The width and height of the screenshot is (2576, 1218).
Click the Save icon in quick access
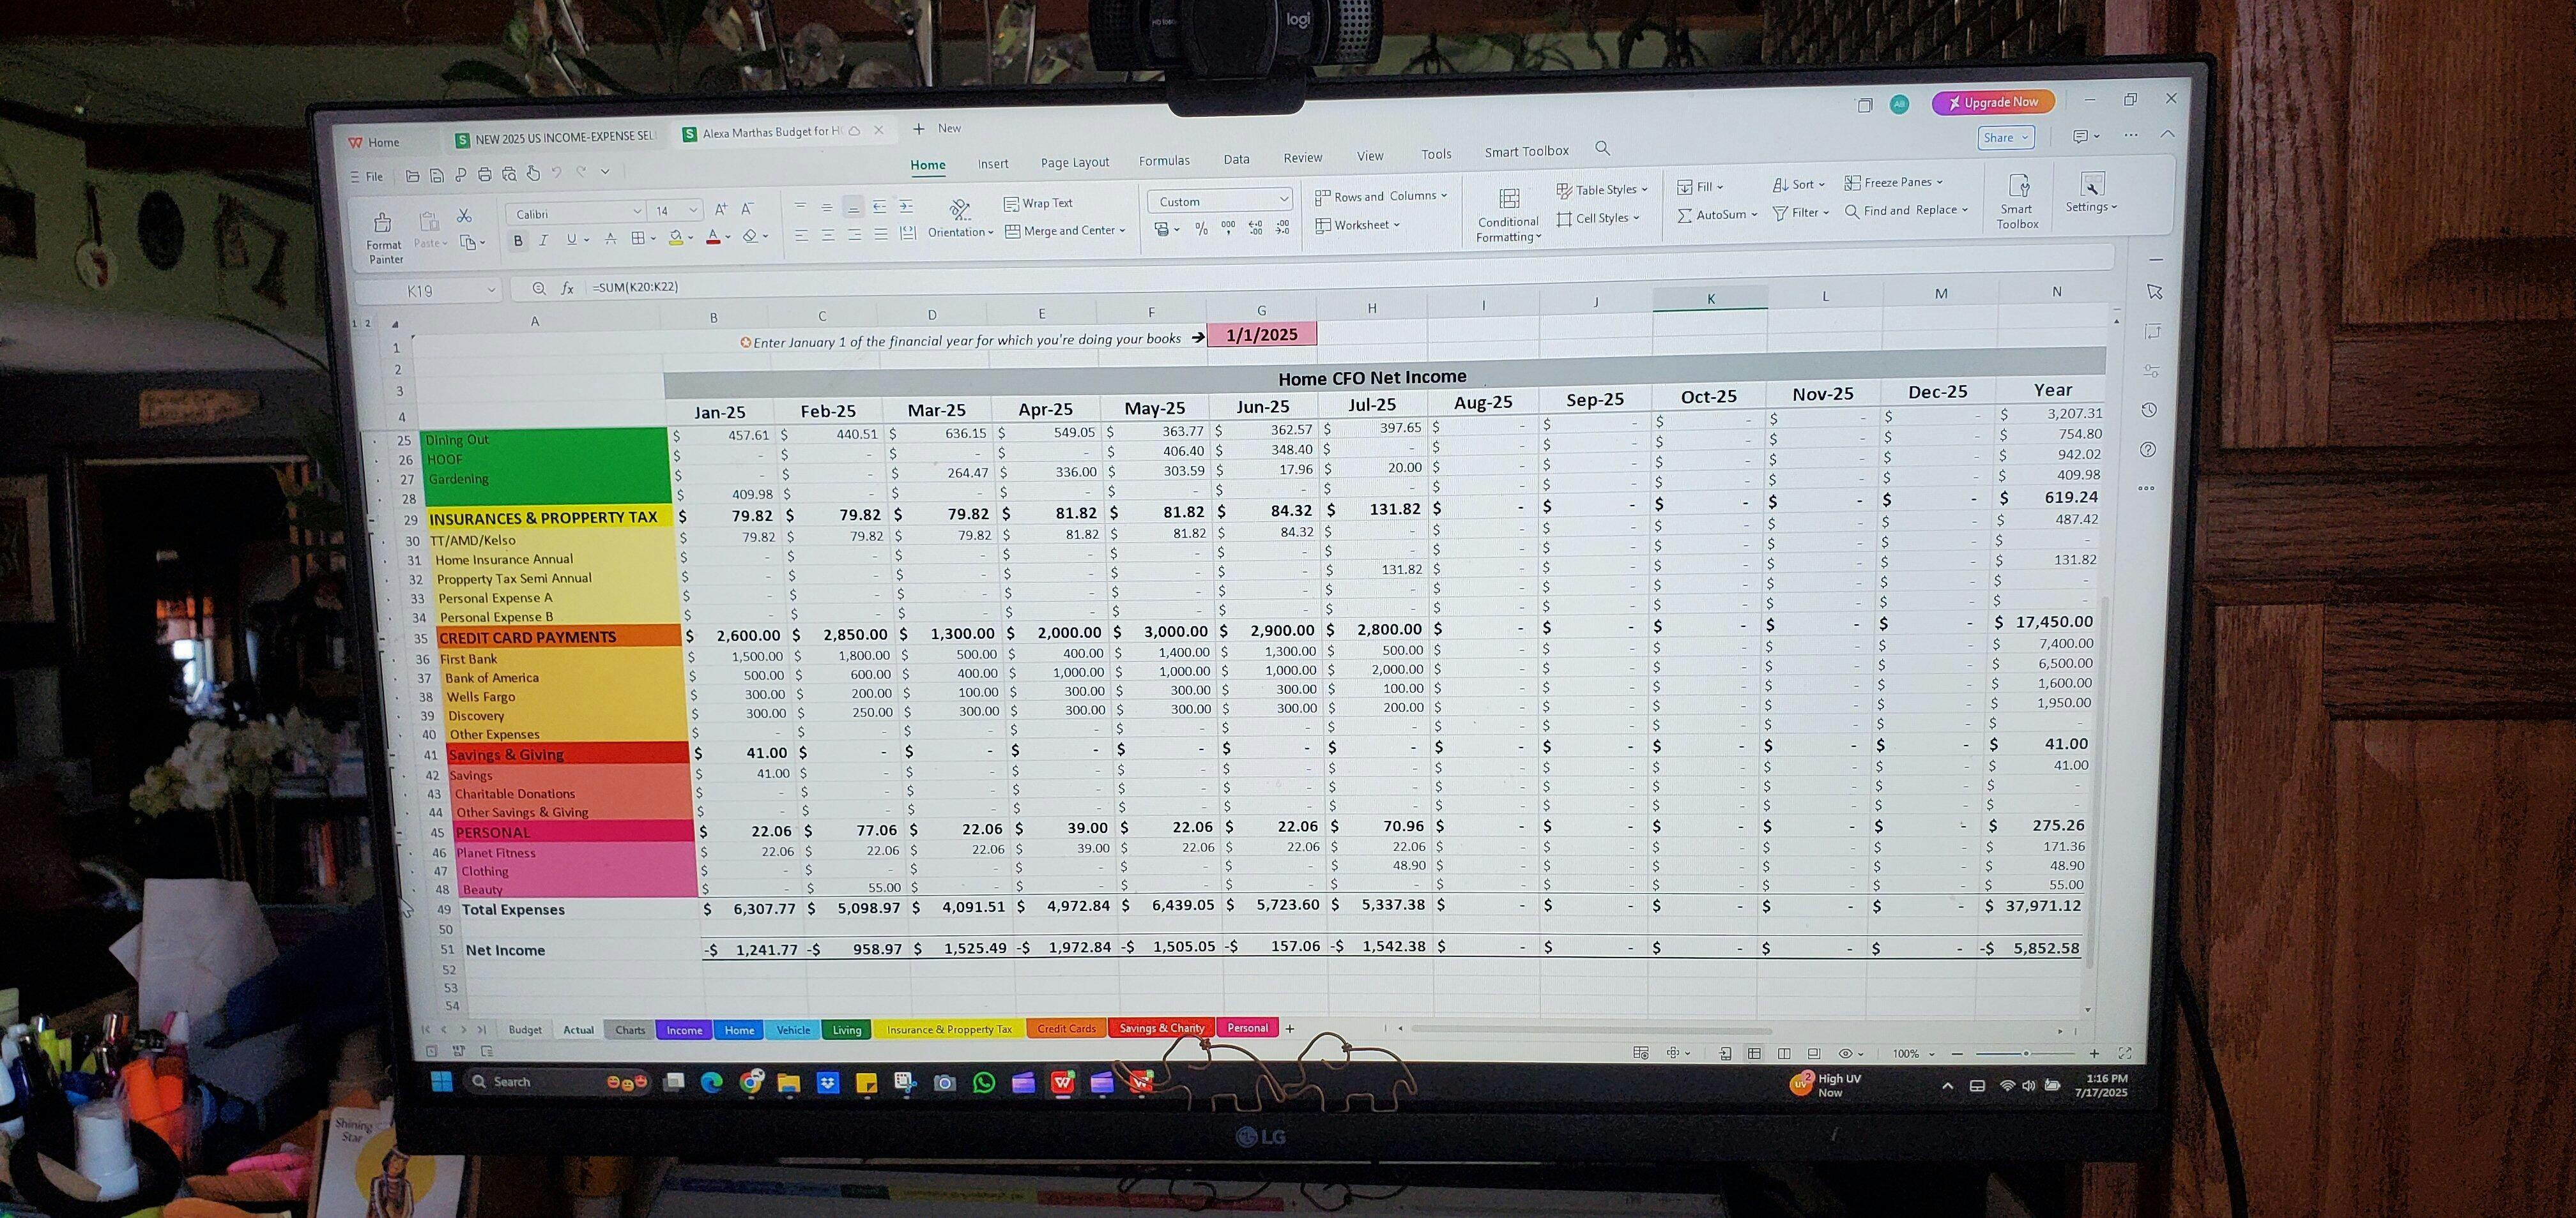(x=436, y=176)
